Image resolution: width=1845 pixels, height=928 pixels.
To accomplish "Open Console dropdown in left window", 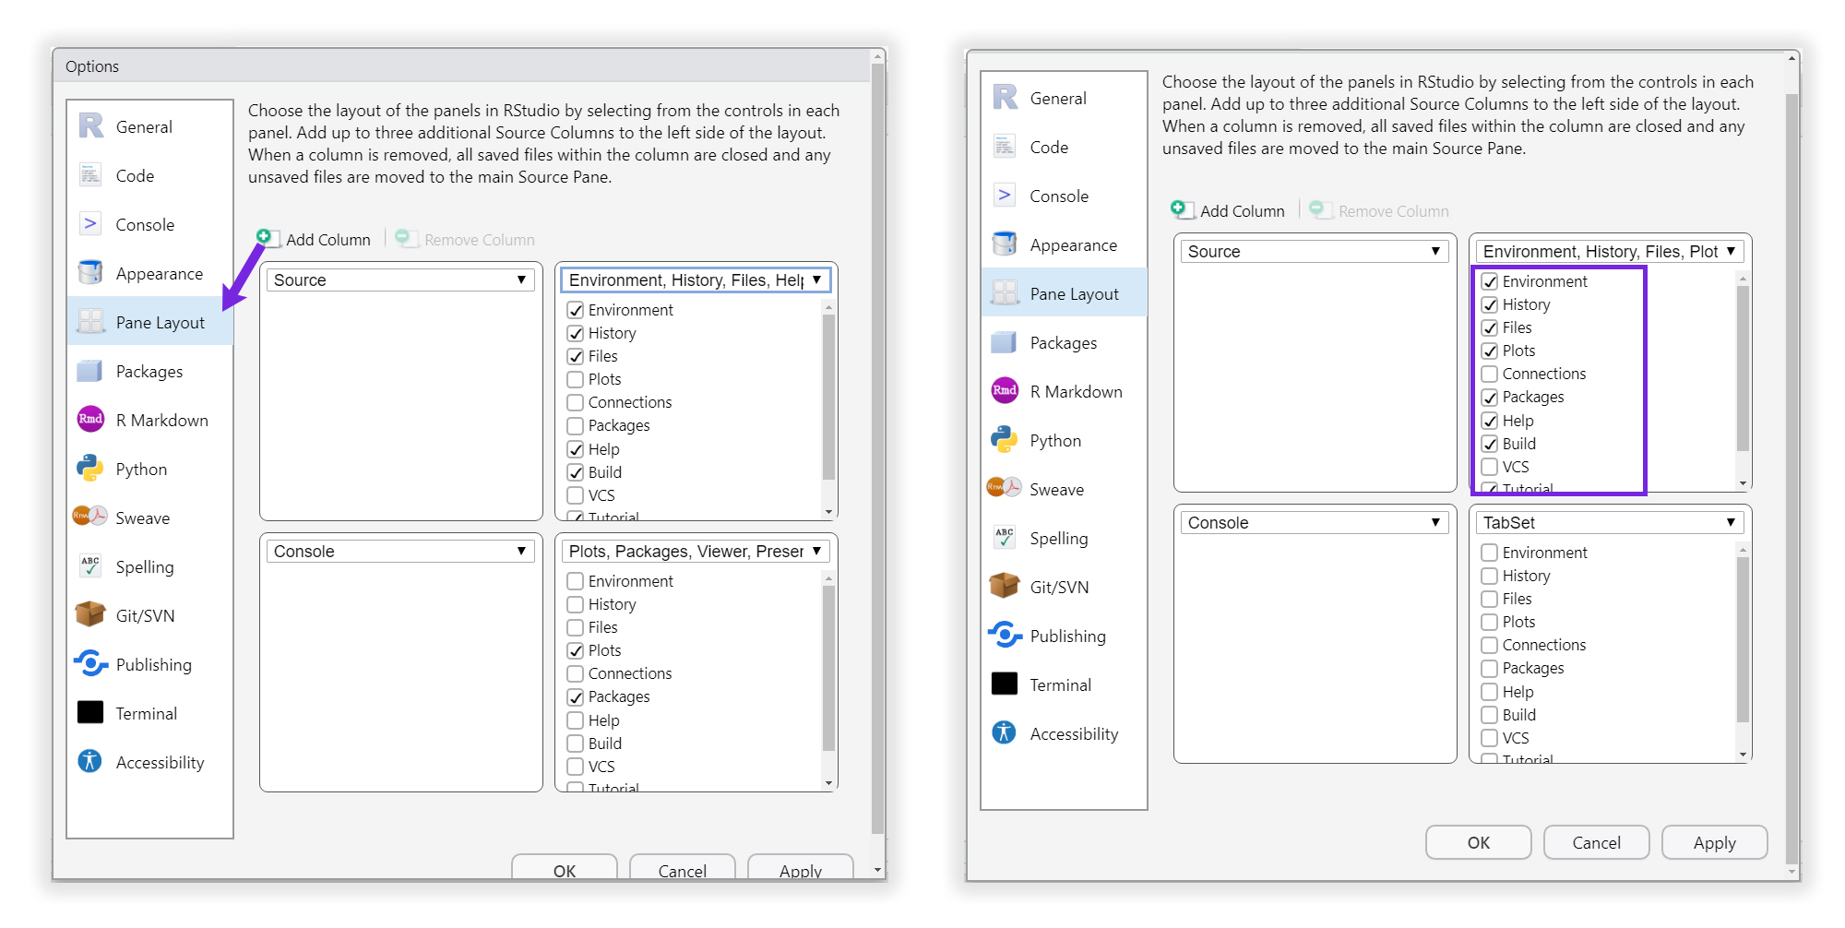I will pos(400,551).
